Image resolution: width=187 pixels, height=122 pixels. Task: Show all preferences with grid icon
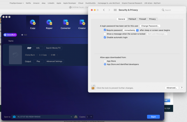point(115,10)
